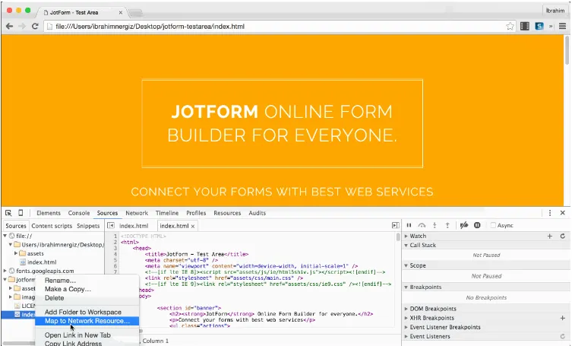Open the Resources tab
This screenshot has height=346, width=572.
[x=227, y=213]
